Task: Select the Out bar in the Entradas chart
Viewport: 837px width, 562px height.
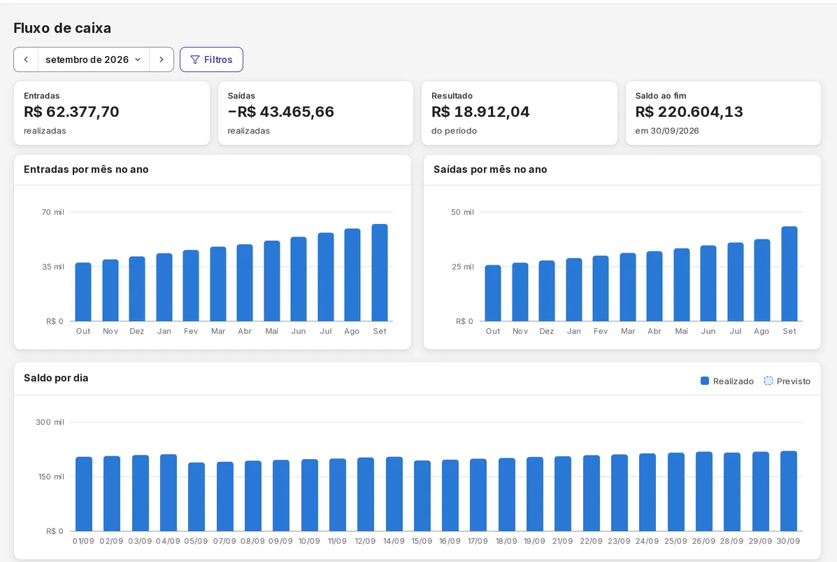Action: pyautogui.click(x=83, y=292)
